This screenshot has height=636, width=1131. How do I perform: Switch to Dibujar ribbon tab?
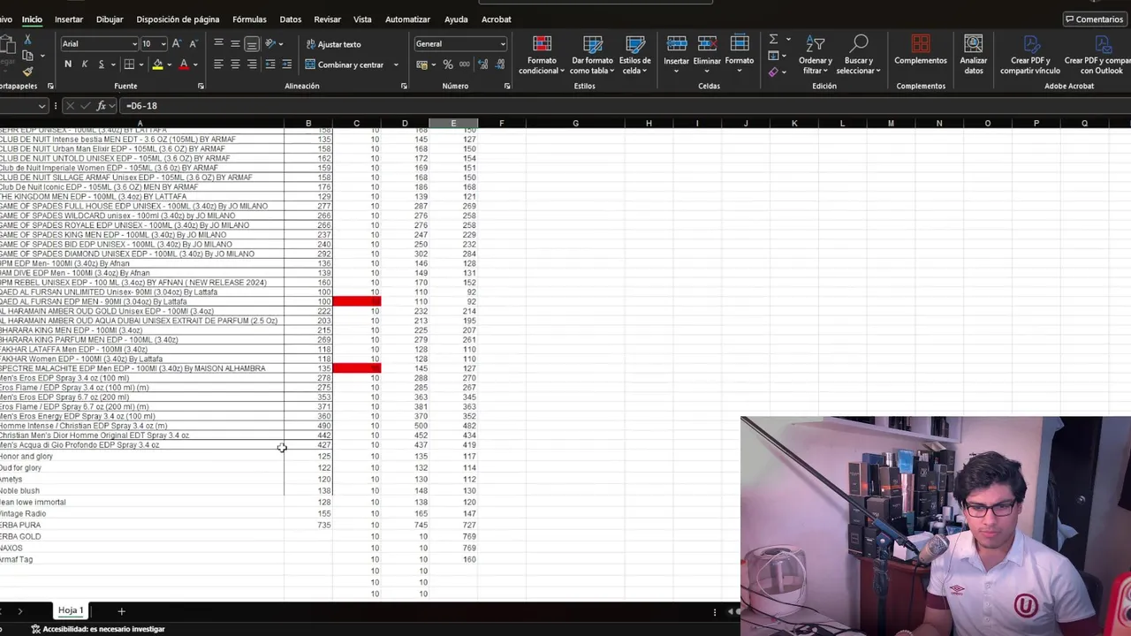110,19
